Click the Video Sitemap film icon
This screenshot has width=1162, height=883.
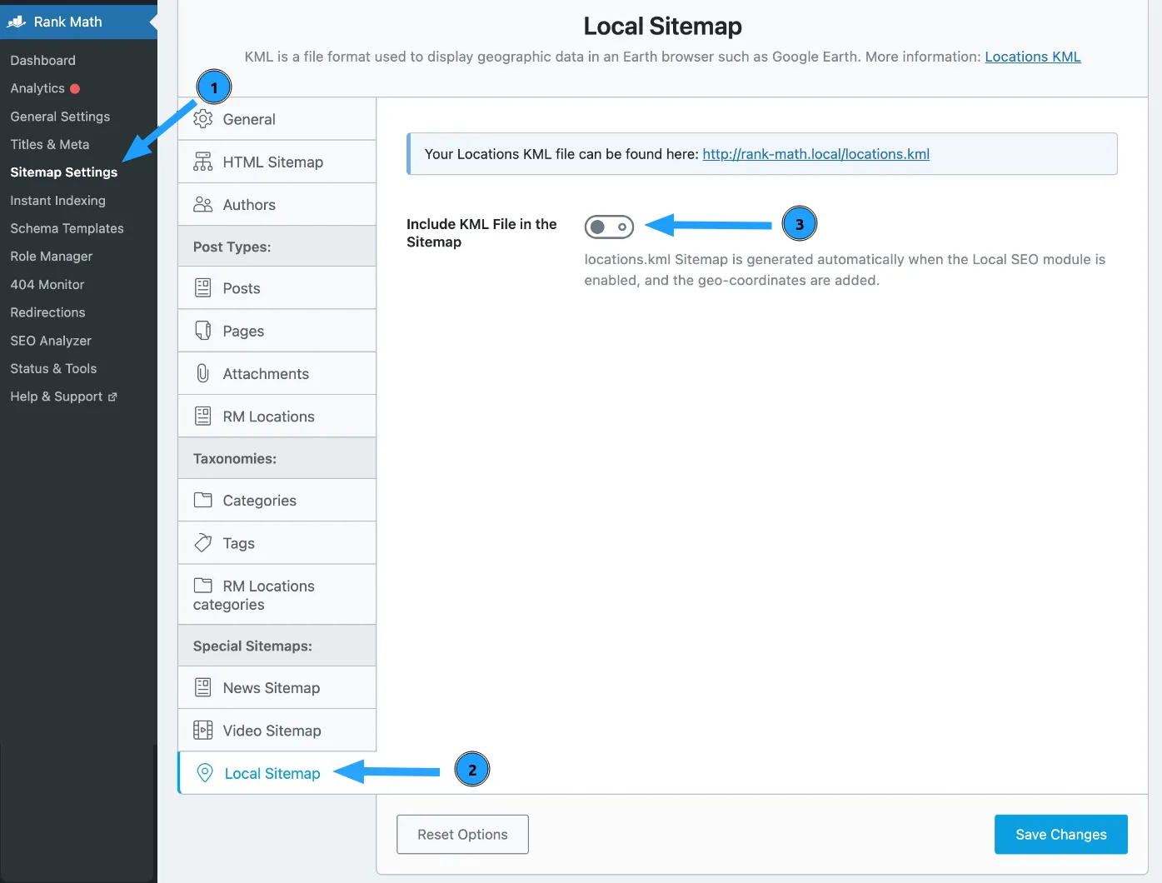[202, 731]
